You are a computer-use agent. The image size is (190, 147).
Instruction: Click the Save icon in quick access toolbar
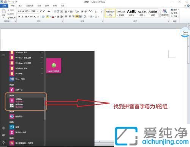(5, 2)
